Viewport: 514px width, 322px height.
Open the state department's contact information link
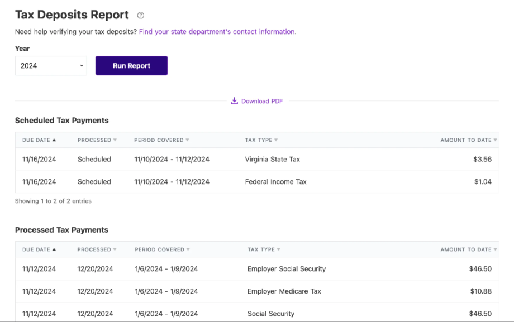point(217,32)
